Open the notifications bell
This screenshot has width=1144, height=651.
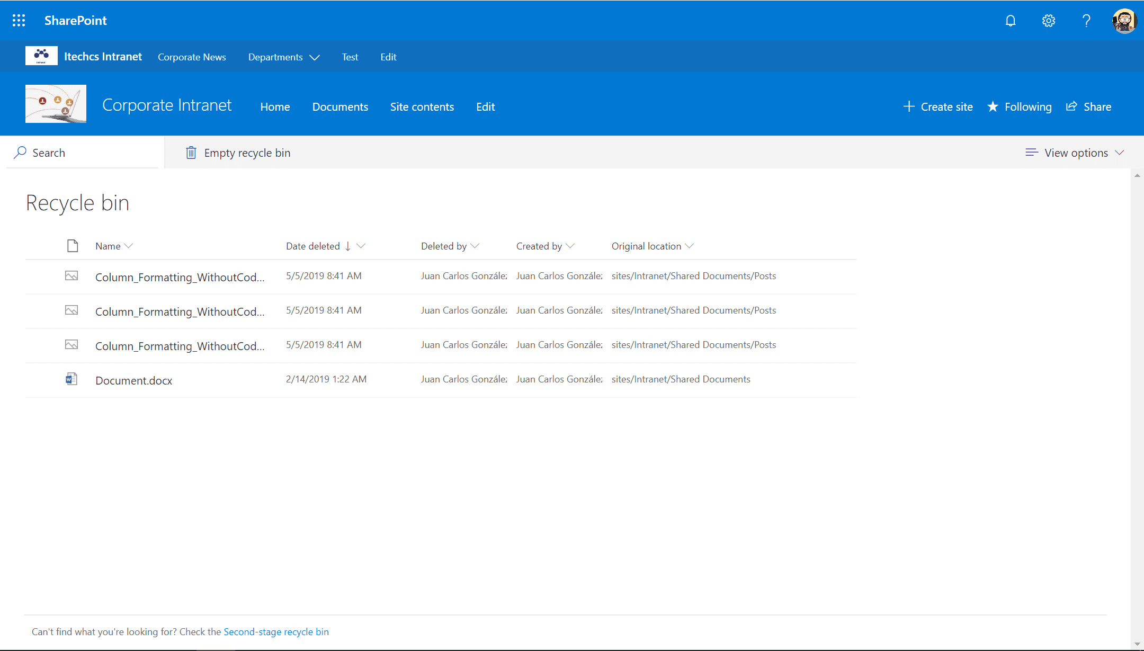(1011, 21)
